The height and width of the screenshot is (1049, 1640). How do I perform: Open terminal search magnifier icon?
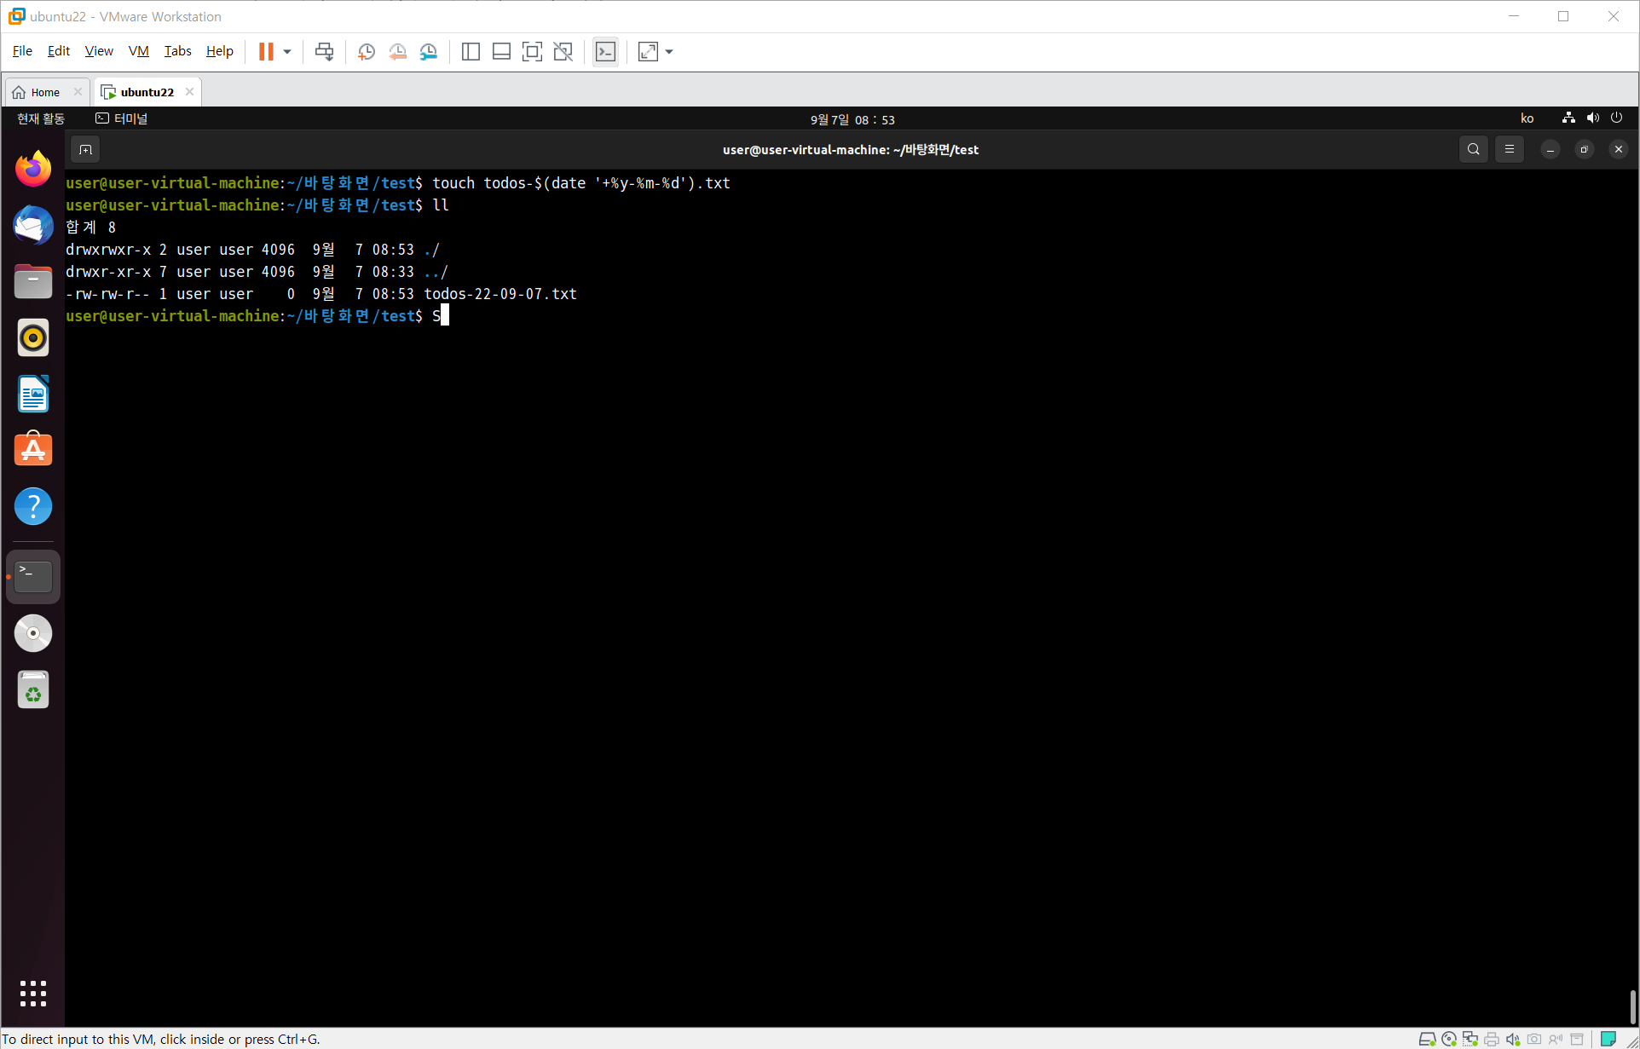click(x=1473, y=149)
